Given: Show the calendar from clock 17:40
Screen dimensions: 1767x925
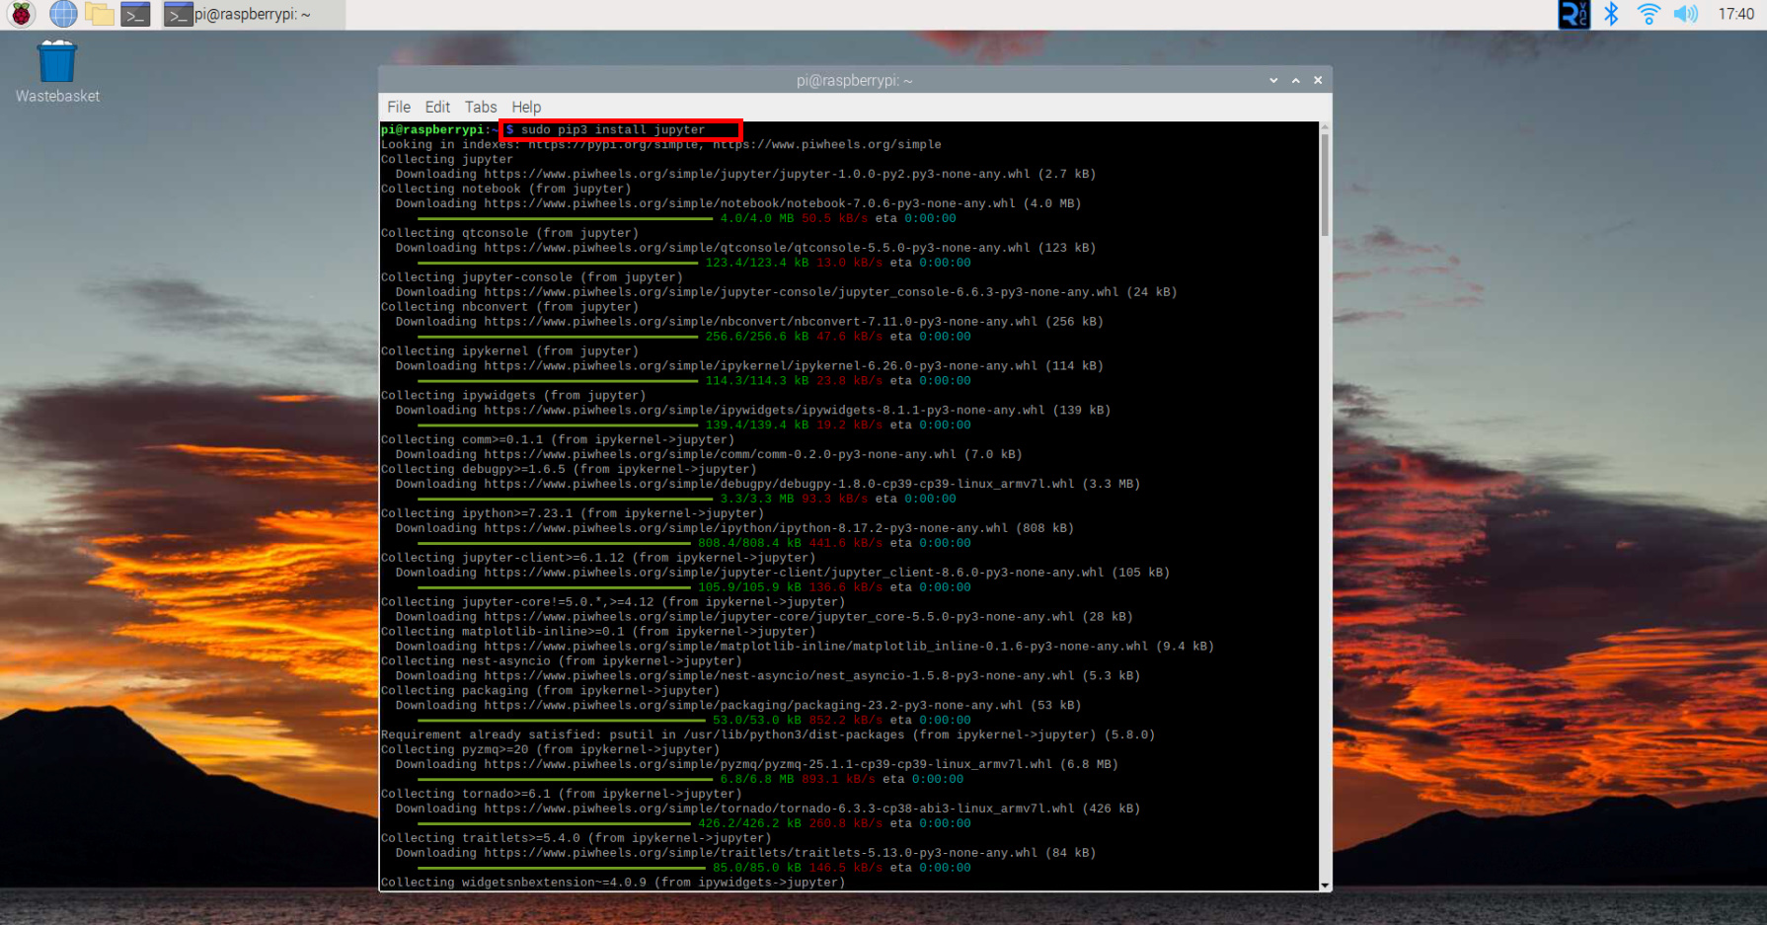Looking at the screenshot, I should pos(1735,14).
